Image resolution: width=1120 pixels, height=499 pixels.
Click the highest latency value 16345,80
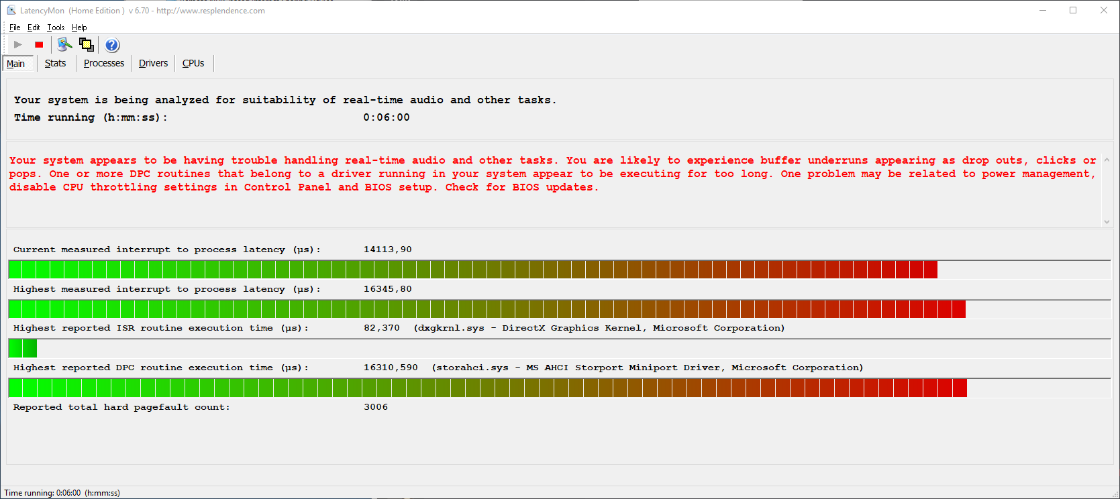click(x=388, y=289)
